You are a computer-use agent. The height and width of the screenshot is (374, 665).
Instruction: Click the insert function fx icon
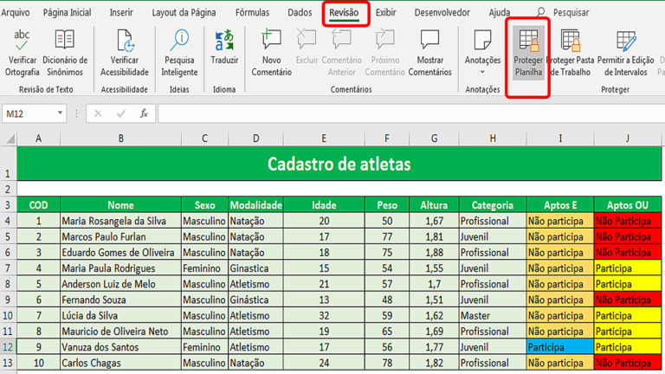pos(144,113)
